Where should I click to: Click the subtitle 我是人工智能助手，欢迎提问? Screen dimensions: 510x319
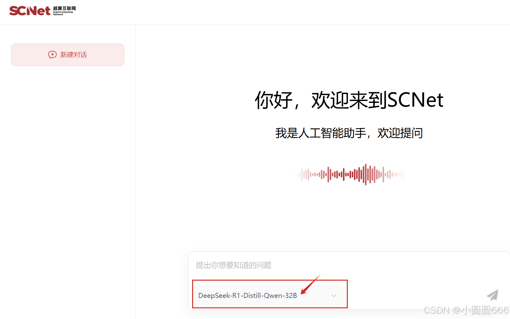click(349, 133)
